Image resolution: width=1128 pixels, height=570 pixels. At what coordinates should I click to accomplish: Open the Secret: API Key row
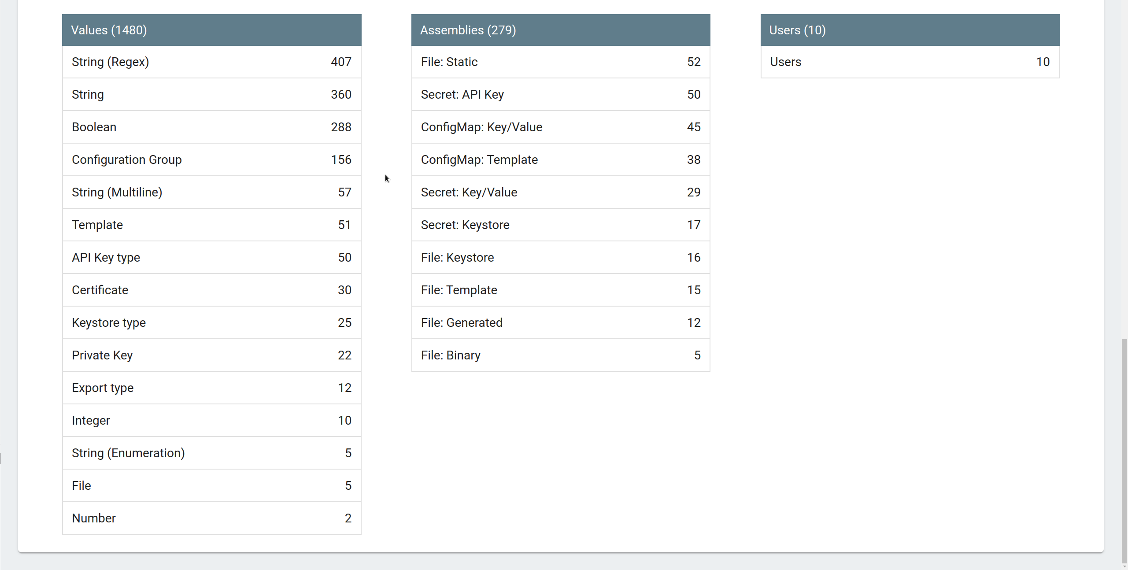click(x=560, y=95)
